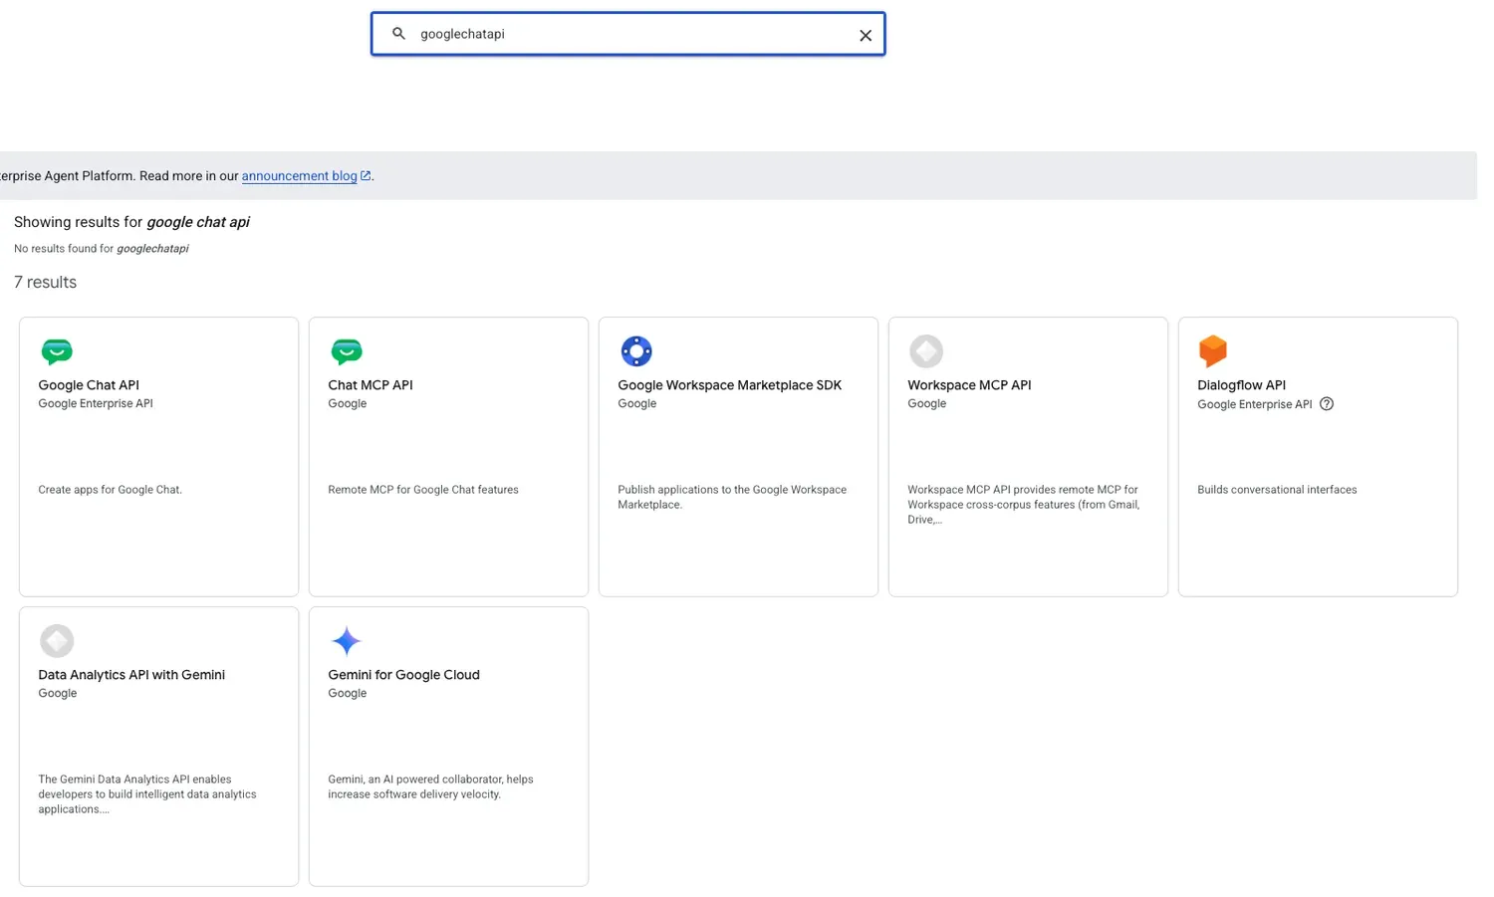Click 'Create apps for Google Chat.' text

[111, 490]
